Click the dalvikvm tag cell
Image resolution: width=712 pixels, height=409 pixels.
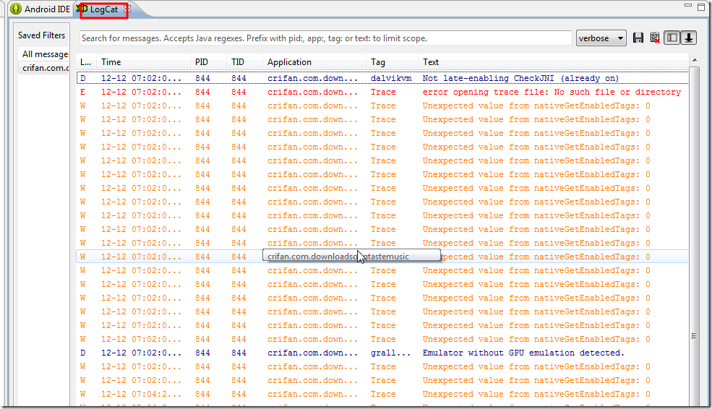click(x=391, y=78)
